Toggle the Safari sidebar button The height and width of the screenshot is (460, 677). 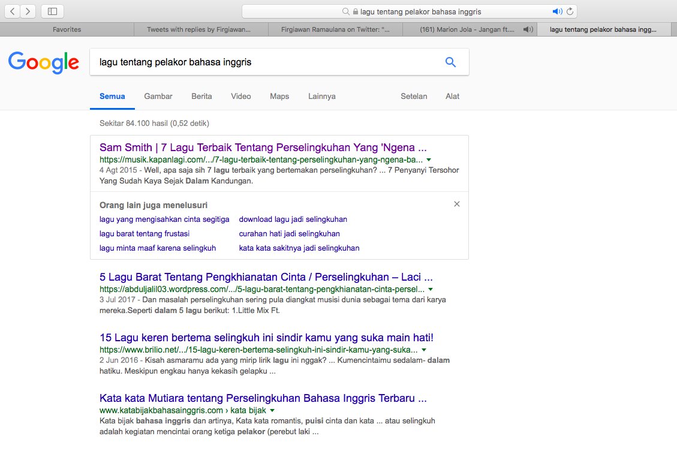(x=52, y=11)
